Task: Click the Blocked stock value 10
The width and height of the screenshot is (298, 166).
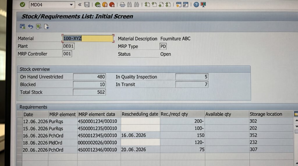Action: point(89,84)
